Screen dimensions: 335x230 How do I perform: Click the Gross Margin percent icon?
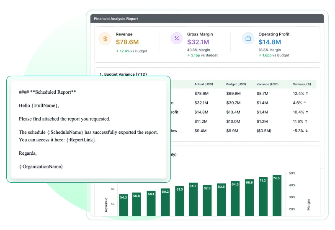pyautogui.click(x=176, y=38)
